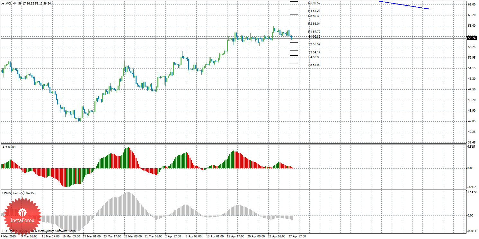Click the R1 57.70 resistance label
Viewport: 479px width, 239px height.
point(314,32)
